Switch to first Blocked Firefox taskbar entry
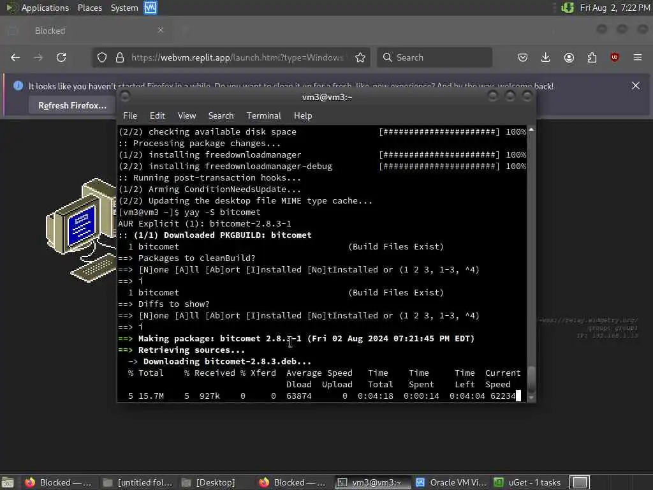 [58, 482]
